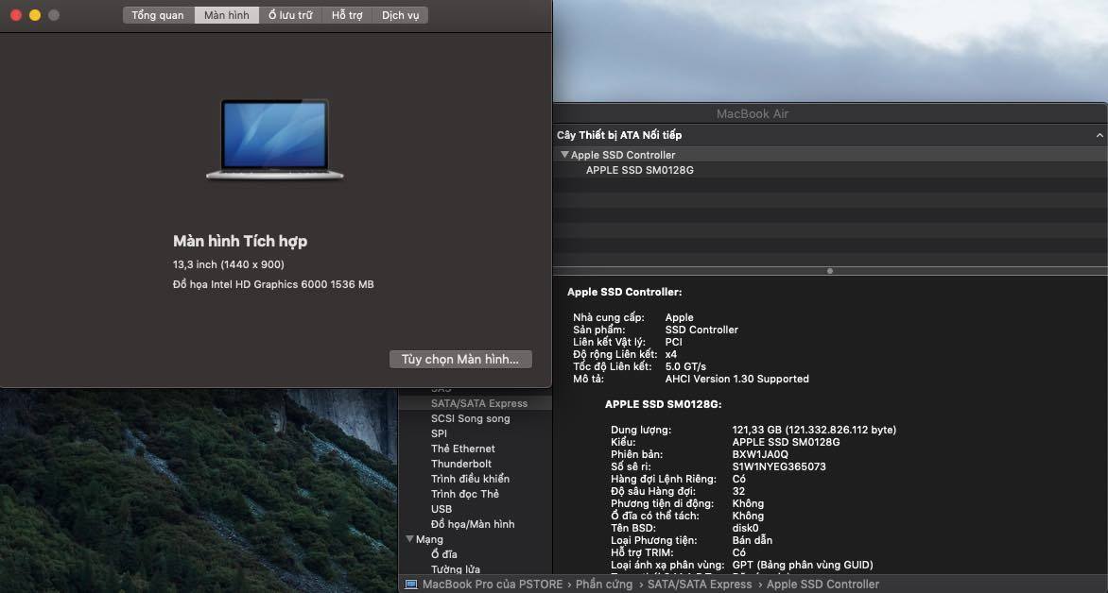1108x593 pixels.
Task: Select APPLE SSD SM0128G in the device list
Action: tap(640, 171)
